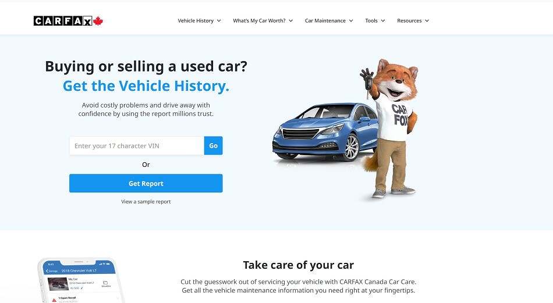
Task: Select the Resources menu item
Action: point(413,21)
